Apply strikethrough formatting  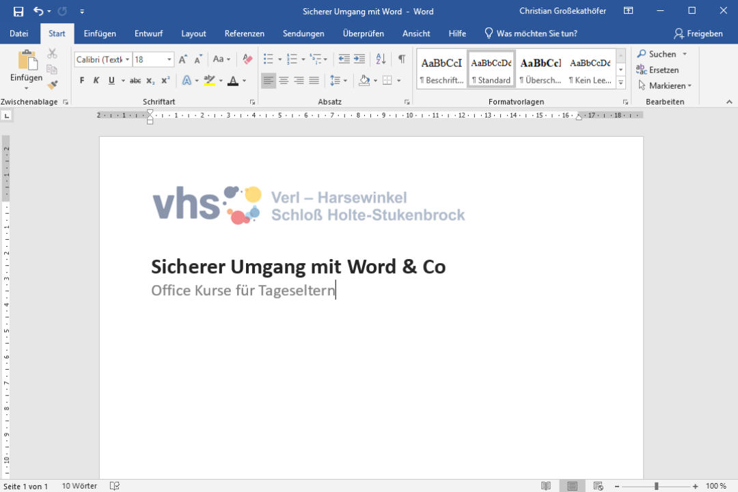[135, 81]
